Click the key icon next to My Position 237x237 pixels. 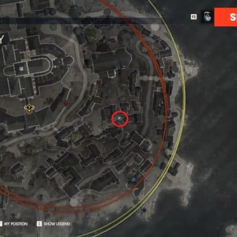(1, 224)
